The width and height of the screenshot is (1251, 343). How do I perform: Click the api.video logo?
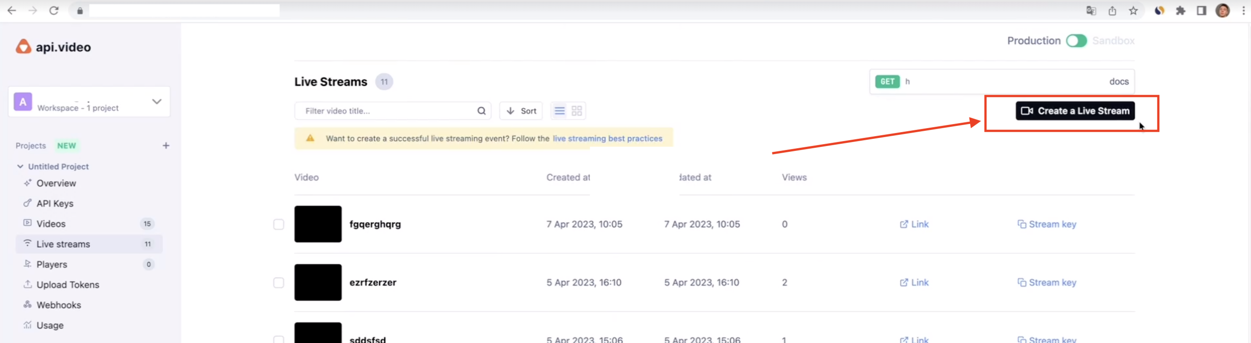[53, 47]
